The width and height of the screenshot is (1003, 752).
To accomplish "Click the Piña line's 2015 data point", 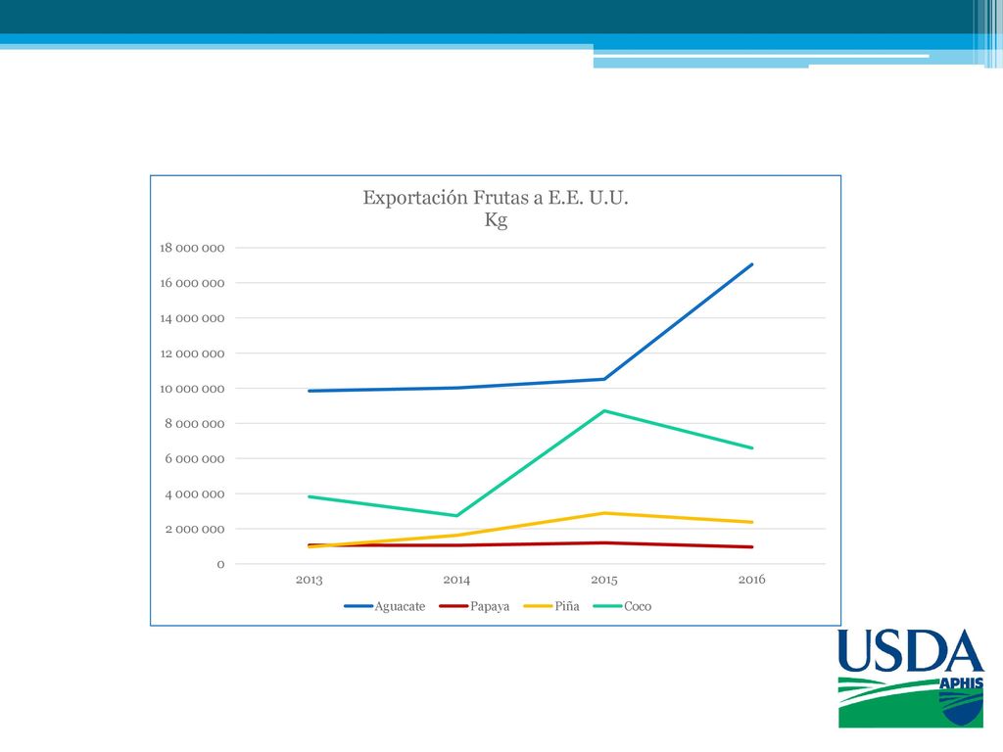I will [x=604, y=513].
